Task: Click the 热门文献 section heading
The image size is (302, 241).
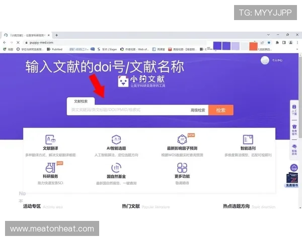Action: (x=131, y=206)
